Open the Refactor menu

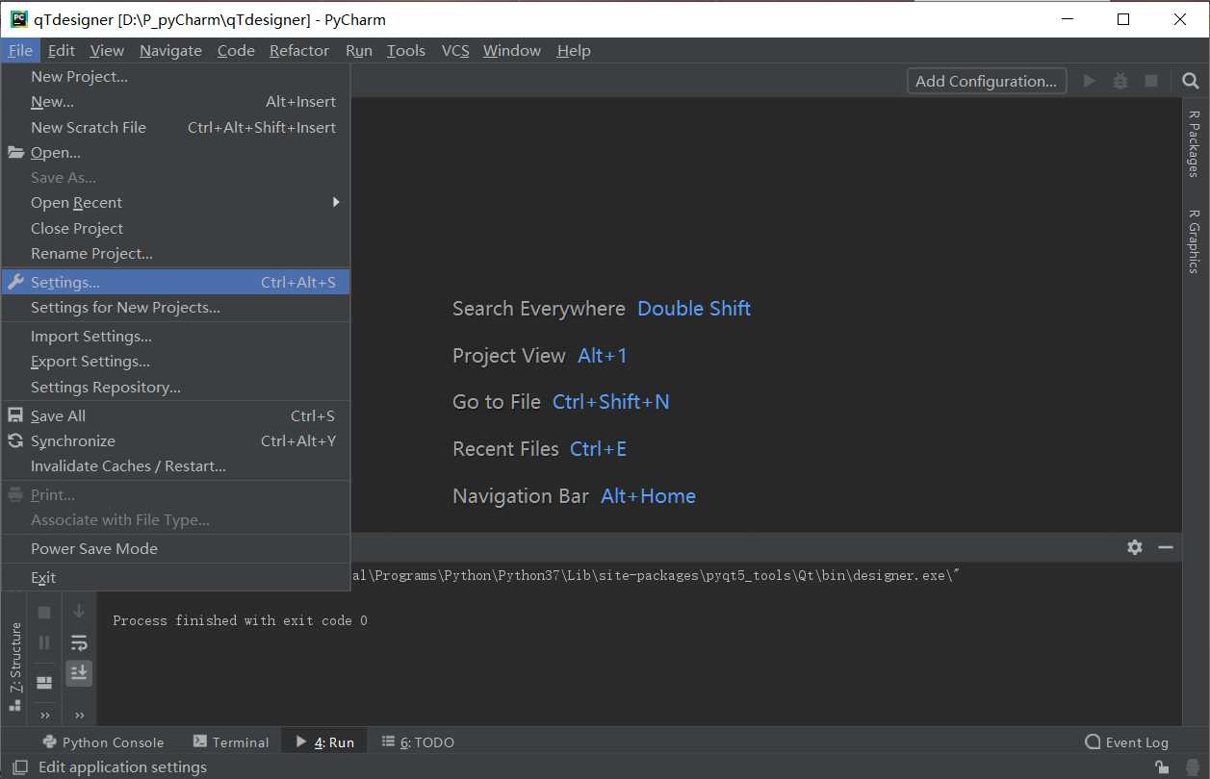[299, 50]
